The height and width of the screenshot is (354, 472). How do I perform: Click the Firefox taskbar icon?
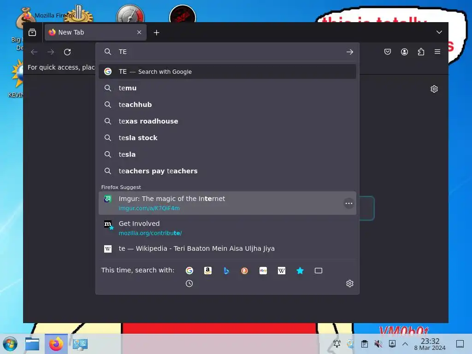coord(56,344)
